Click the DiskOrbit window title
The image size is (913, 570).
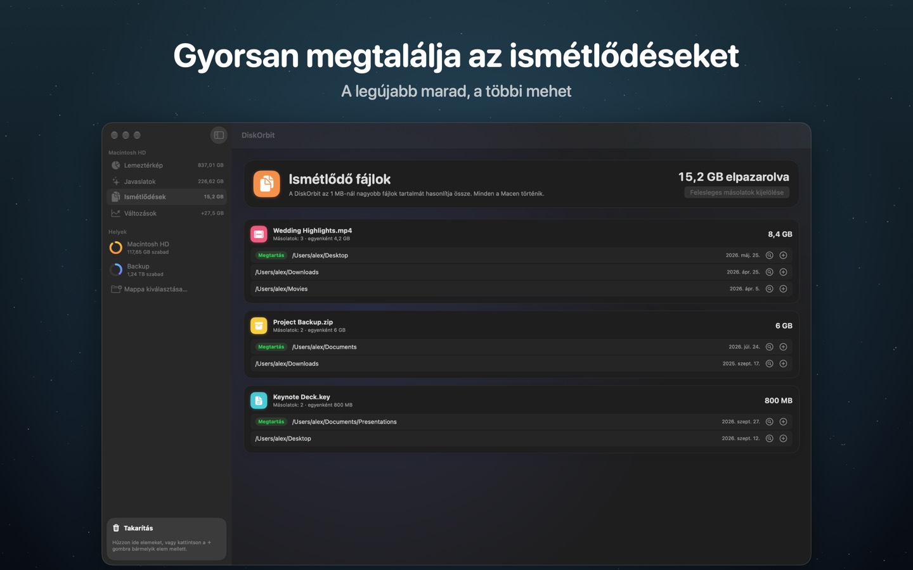(x=258, y=135)
